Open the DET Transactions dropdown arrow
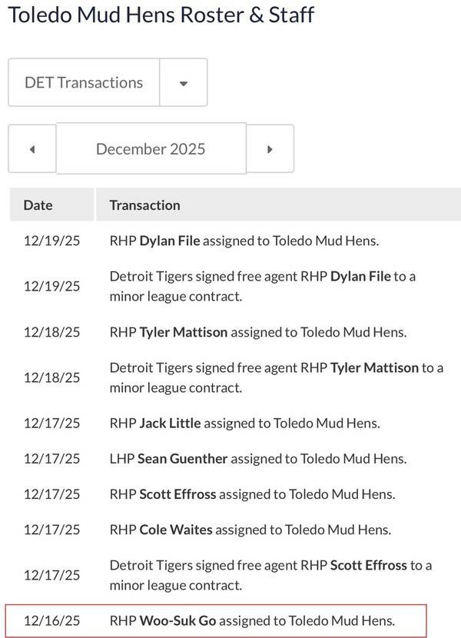461x638 pixels. tap(183, 83)
